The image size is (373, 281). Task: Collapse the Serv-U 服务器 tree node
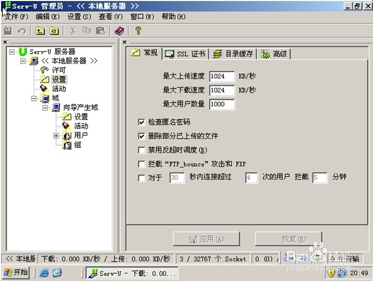pyautogui.click(x=12, y=52)
